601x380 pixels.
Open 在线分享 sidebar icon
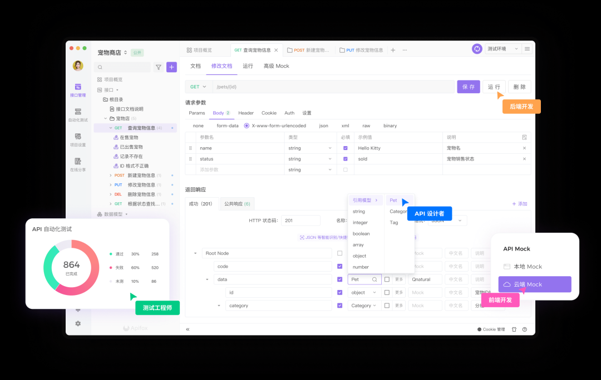(x=78, y=164)
